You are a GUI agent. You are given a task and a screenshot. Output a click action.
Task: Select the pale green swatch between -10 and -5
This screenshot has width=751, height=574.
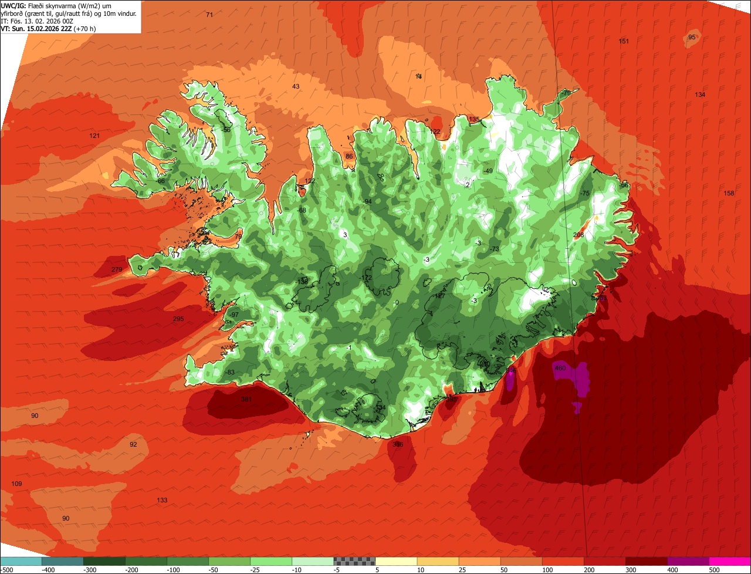click(313, 561)
